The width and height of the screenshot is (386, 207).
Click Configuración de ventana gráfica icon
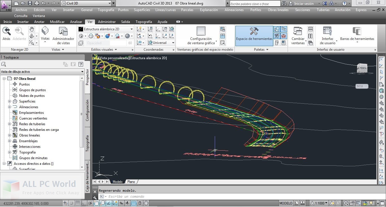[201, 31]
